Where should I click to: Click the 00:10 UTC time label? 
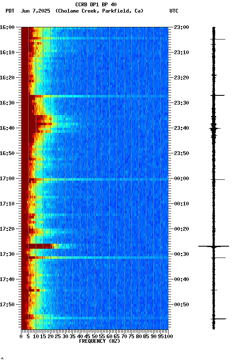point(182,204)
